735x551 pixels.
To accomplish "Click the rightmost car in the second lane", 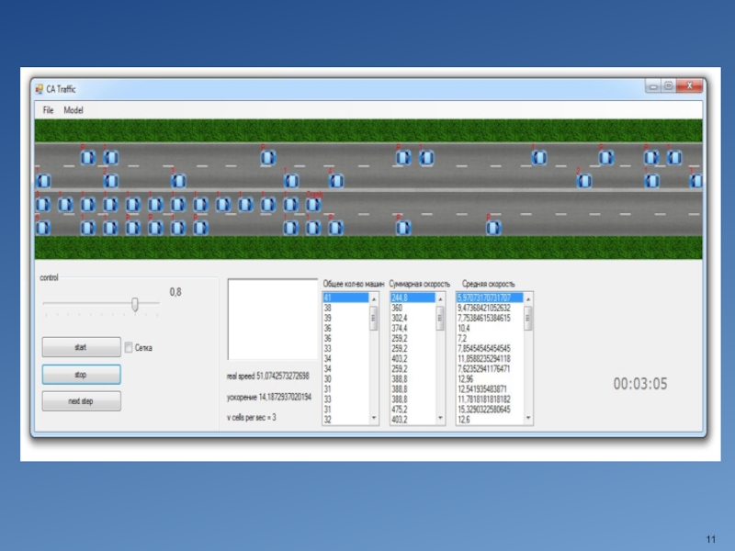I will point(695,181).
